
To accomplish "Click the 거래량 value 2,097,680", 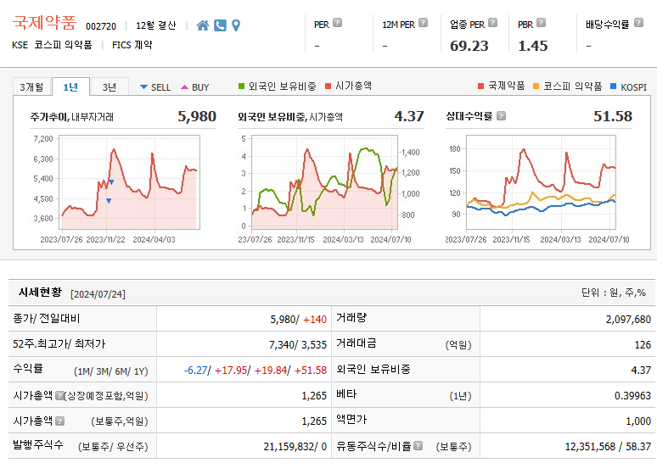I will (628, 320).
